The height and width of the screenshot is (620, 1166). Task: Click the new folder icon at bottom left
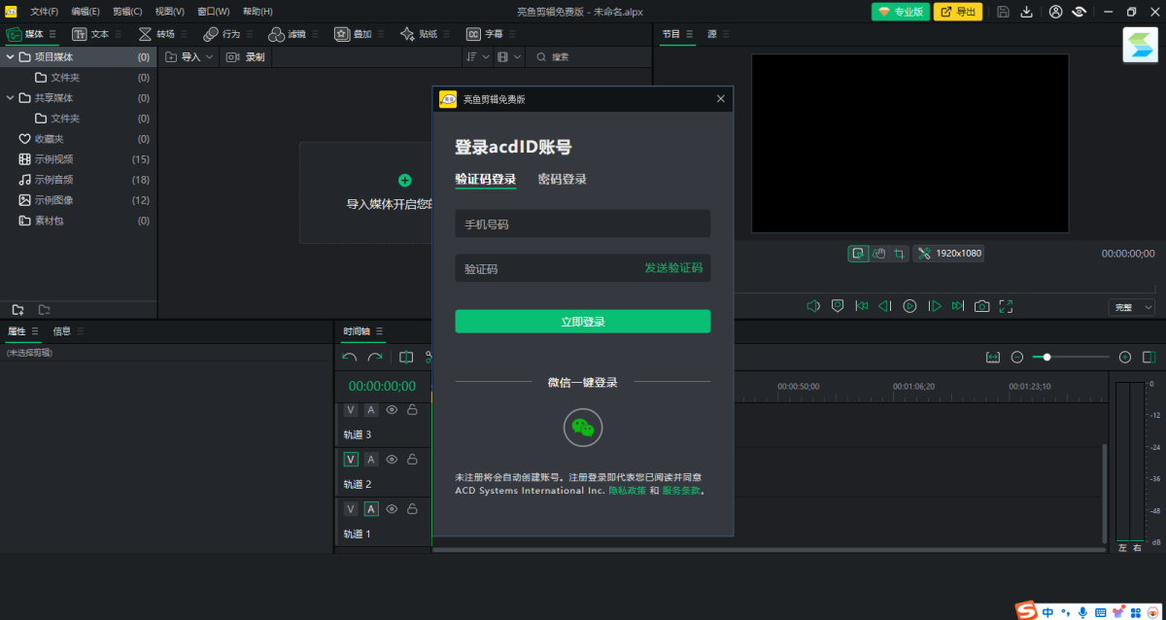pos(17,309)
